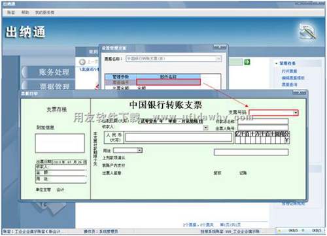The image size is (327, 236).
Task: Click the 出纳通 logo icon at top right
Action: [307, 32]
